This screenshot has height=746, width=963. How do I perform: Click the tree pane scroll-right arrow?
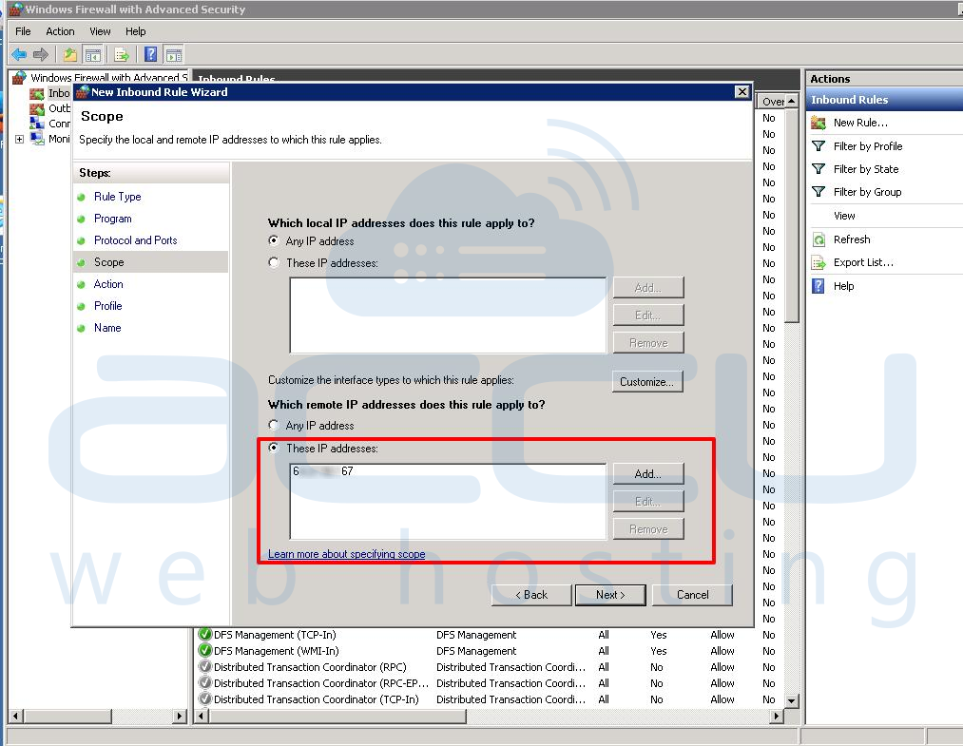tap(180, 716)
